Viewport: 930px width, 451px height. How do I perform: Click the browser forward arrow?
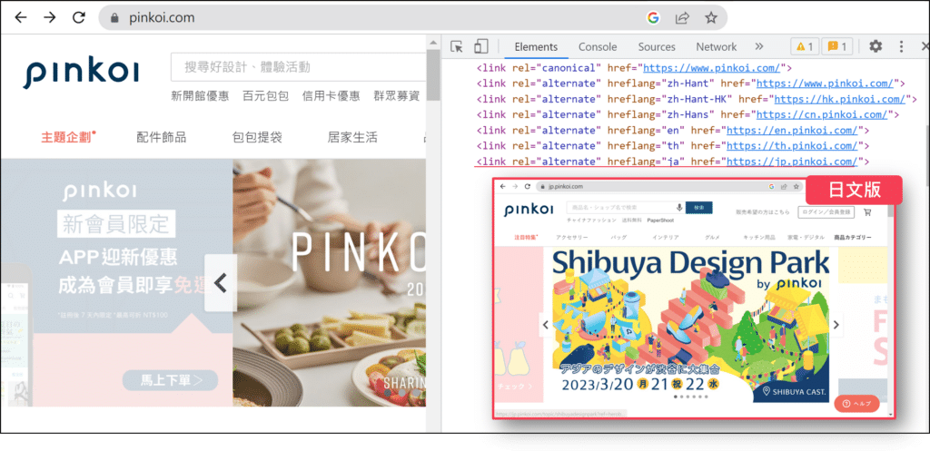click(x=49, y=17)
